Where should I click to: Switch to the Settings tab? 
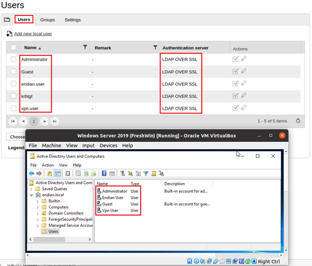click(72, 20)
